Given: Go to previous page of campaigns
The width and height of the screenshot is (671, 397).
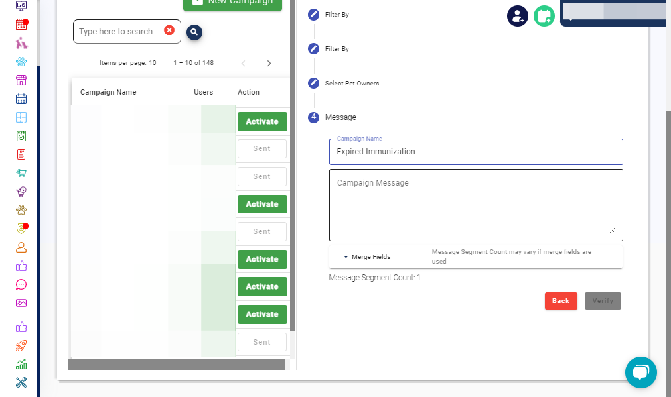Looking at the screenshot, I should pos(243,63).
